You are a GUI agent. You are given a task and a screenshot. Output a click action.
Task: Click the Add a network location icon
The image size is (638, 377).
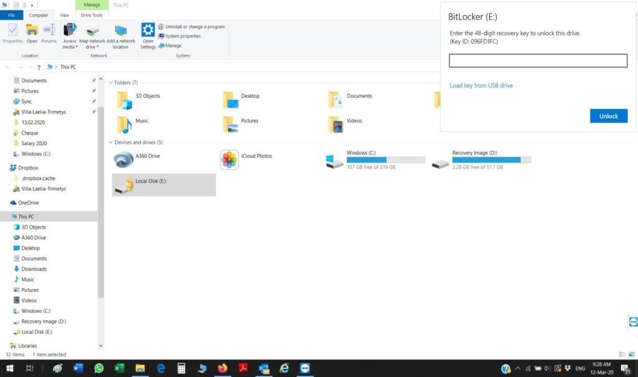[x=120, y=31]
